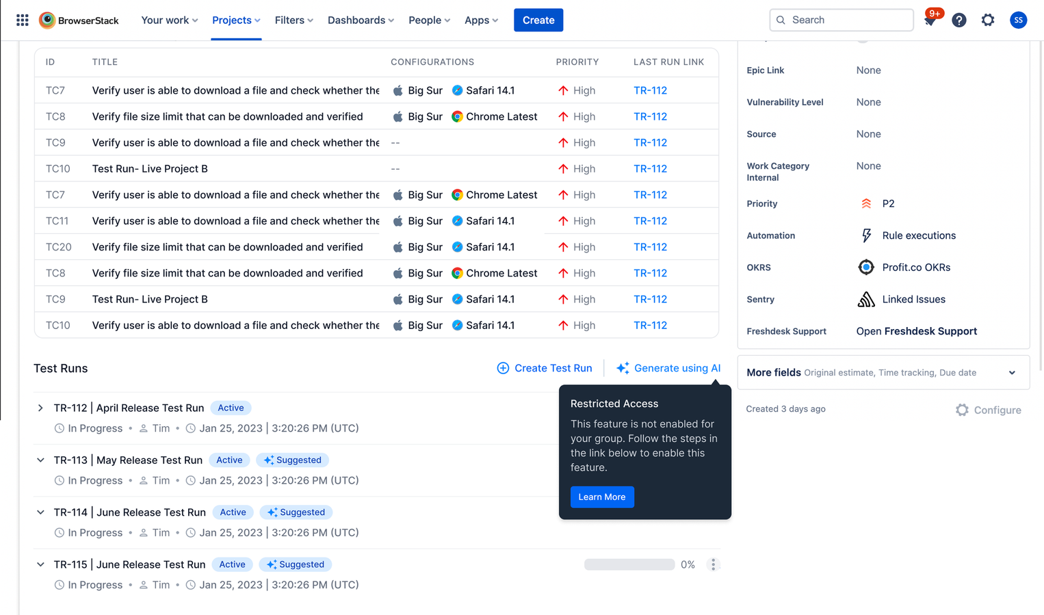This screenshot has height=615, width=1044.
Task: Open the Filters dropdown menu
Action: point(294,20)
